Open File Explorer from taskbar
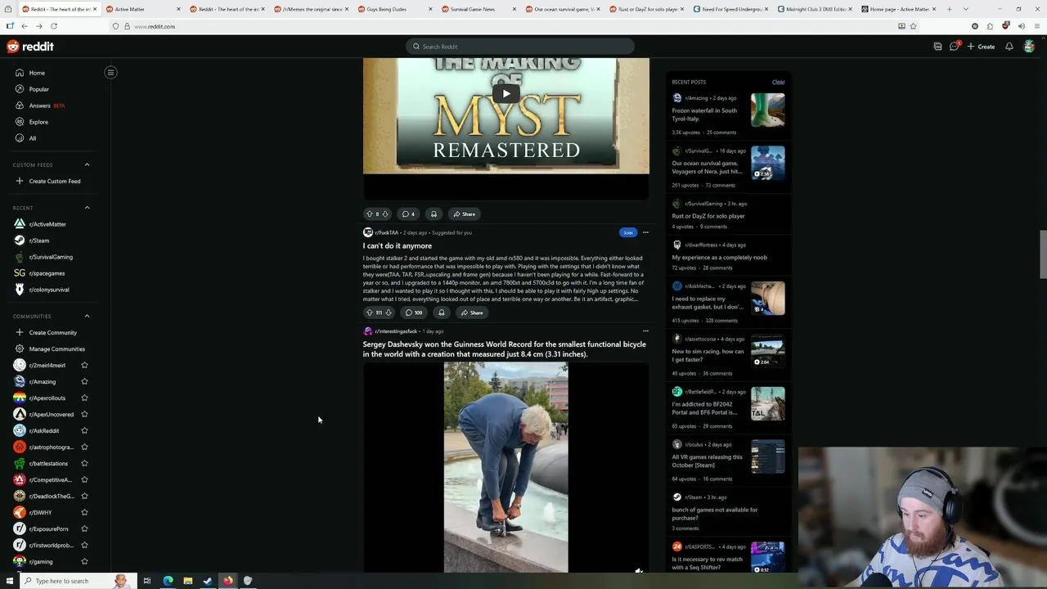This screenshot has height=589, width=1047. point(187,581)
